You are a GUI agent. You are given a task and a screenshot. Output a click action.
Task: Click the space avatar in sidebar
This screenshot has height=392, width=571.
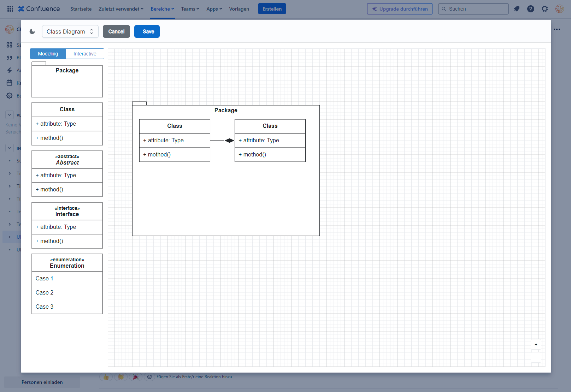[10, 29]
